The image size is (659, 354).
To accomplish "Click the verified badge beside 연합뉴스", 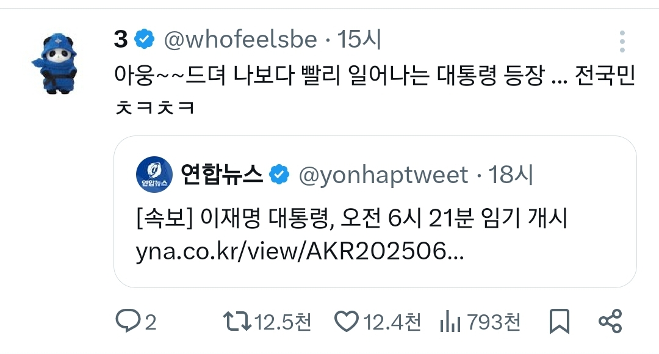I will point(279,175).
